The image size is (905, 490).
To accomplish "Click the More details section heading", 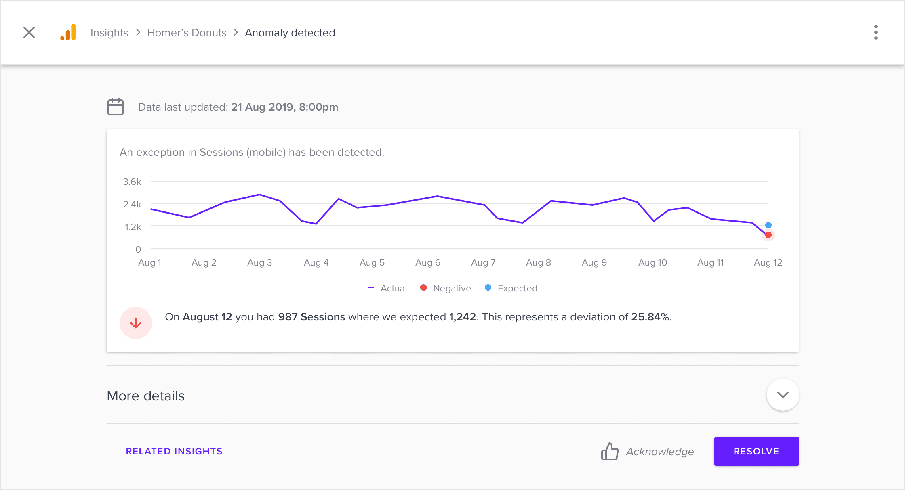I will coord(146,396).
